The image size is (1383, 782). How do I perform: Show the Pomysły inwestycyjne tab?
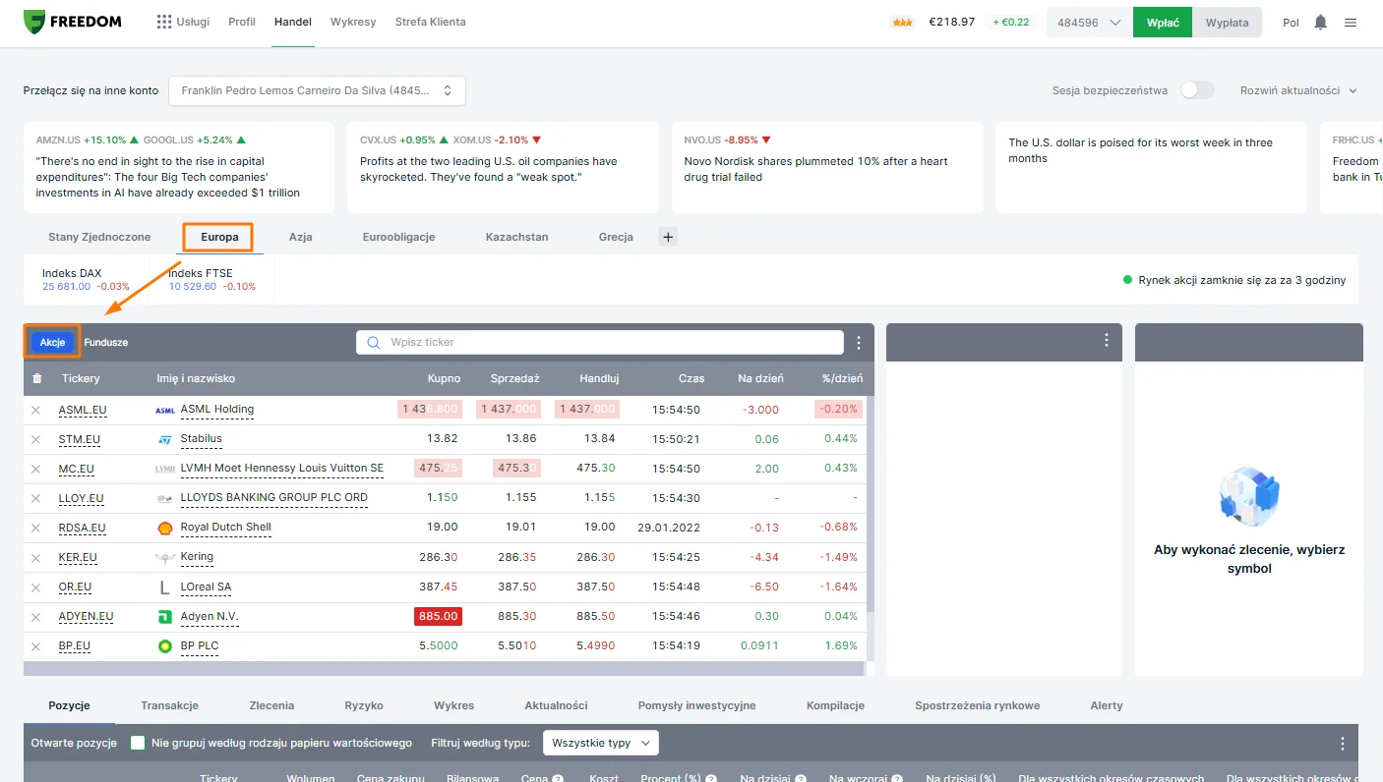[697, 705]
